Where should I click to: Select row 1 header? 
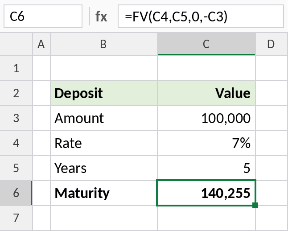pos(16,68)
